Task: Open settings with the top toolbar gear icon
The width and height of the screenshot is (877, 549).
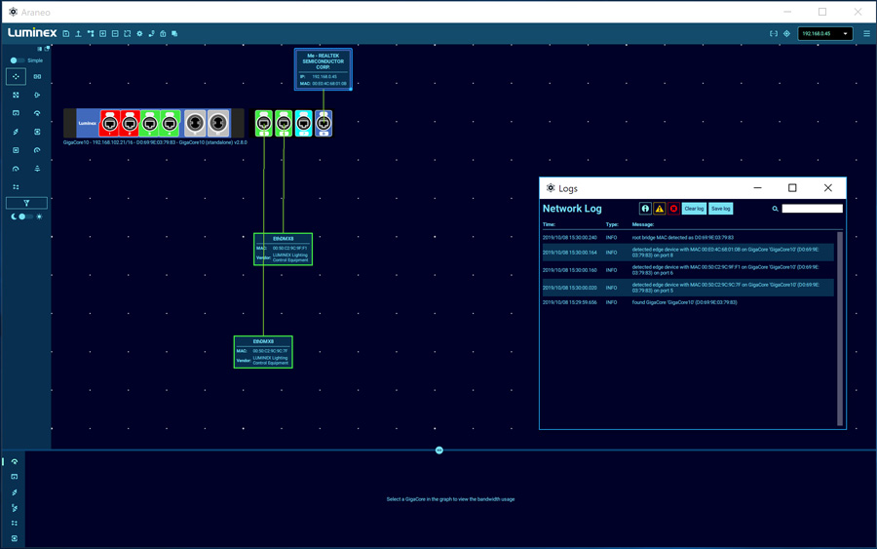Action: point(139,33)
